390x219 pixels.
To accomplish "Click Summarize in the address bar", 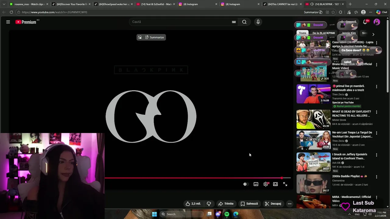I will tap(313, 12).
